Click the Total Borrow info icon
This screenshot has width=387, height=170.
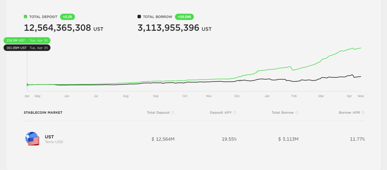click(297, 113)
